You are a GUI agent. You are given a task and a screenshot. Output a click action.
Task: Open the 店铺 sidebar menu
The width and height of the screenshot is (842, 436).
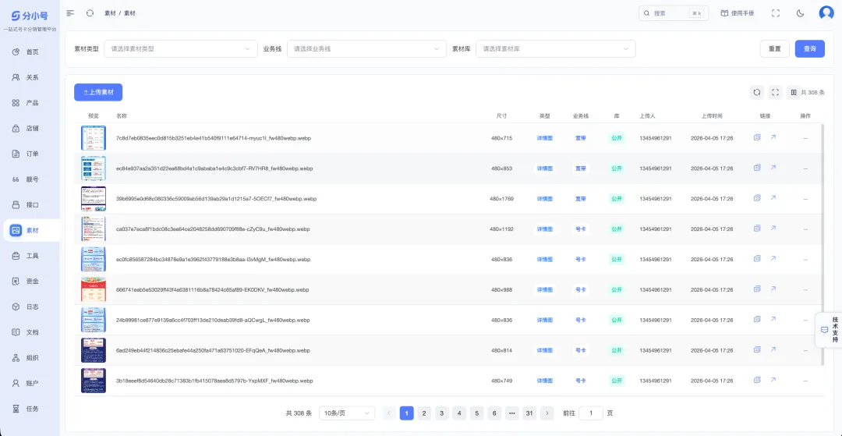[30, 129]
